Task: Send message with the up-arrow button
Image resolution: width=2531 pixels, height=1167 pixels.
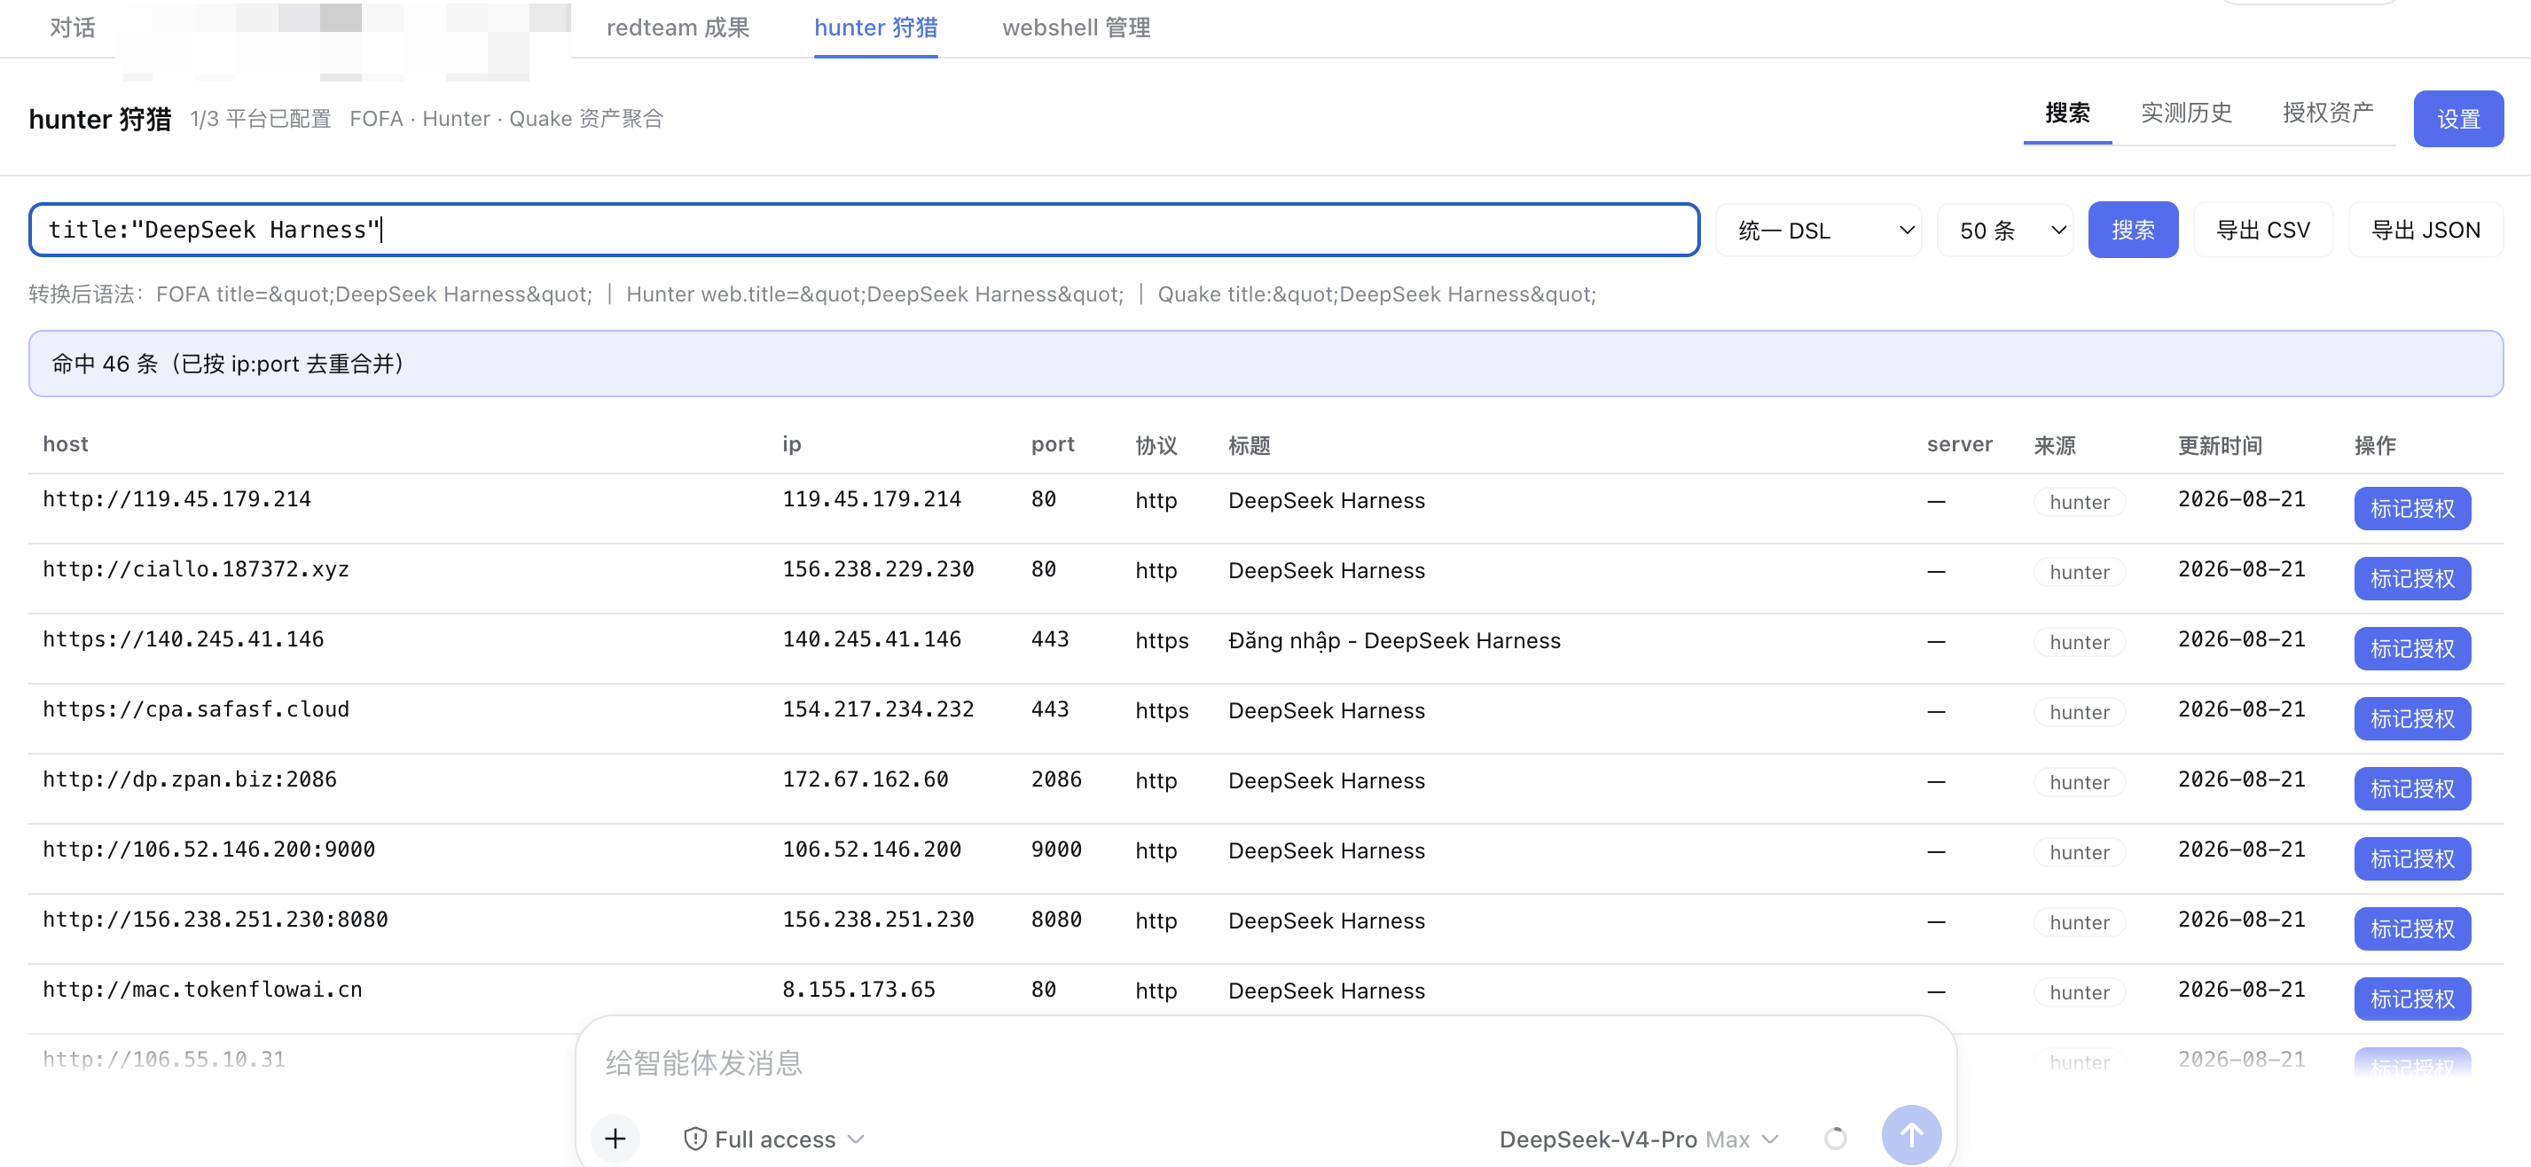Action: pos(1910,1136)
